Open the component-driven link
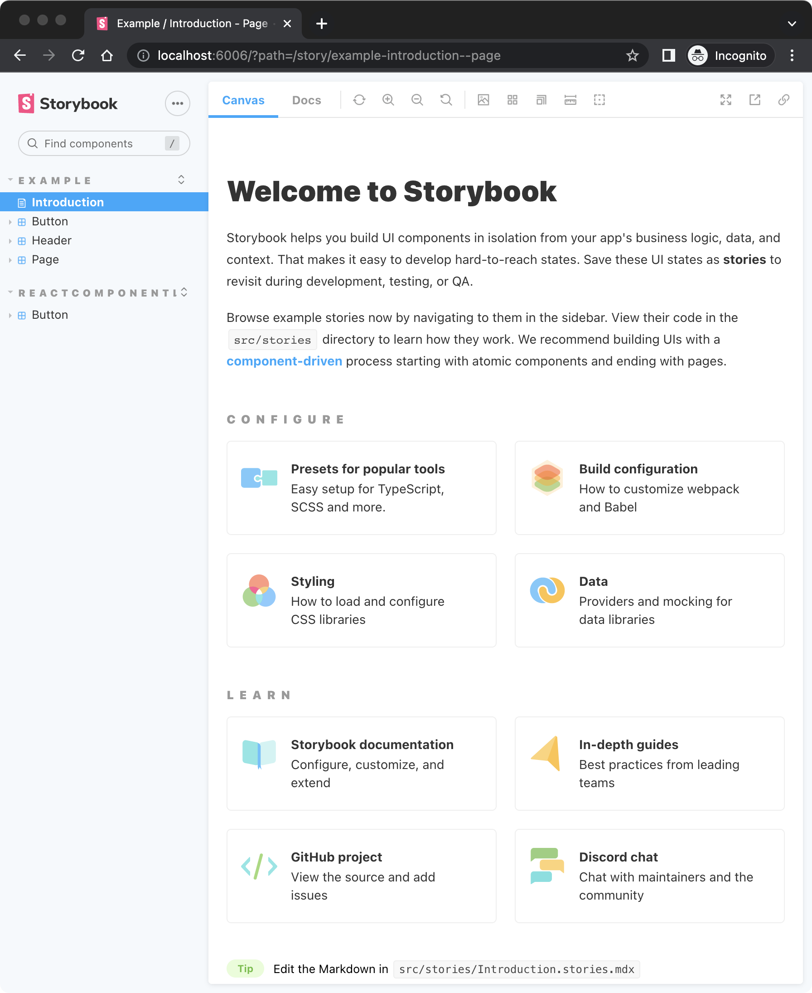The width and height of the screenshot is (812, 993). point(285,361)
